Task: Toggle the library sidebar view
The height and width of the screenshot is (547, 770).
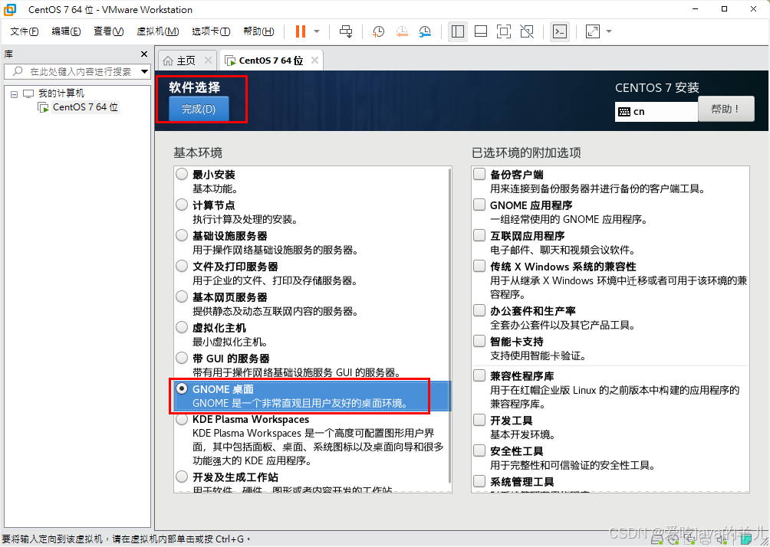Action: (x=458, y=31)
